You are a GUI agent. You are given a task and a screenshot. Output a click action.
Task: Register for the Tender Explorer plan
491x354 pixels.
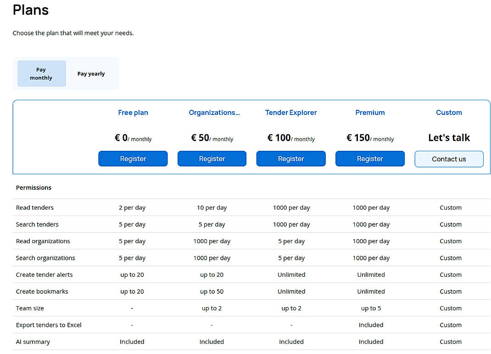tap(291, 159)
